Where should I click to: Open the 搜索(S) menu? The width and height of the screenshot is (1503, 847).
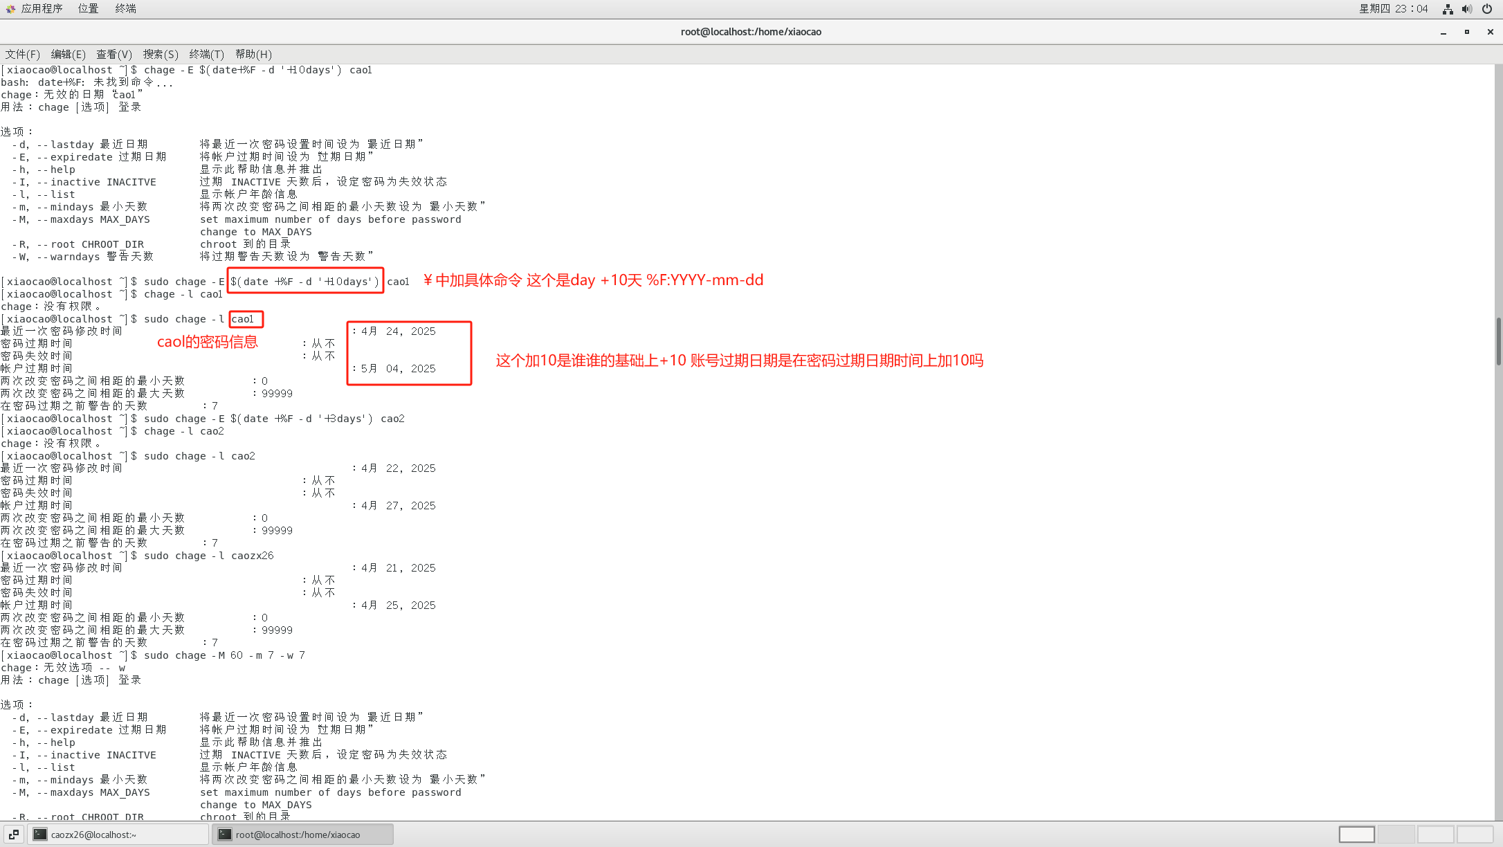tap(160, 54)
